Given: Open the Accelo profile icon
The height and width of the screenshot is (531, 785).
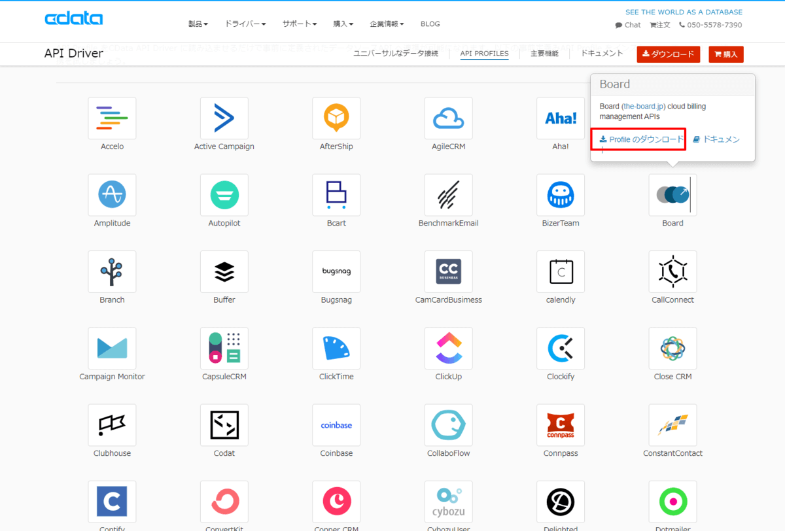Looking at the screenshot, I should point(112,118).
